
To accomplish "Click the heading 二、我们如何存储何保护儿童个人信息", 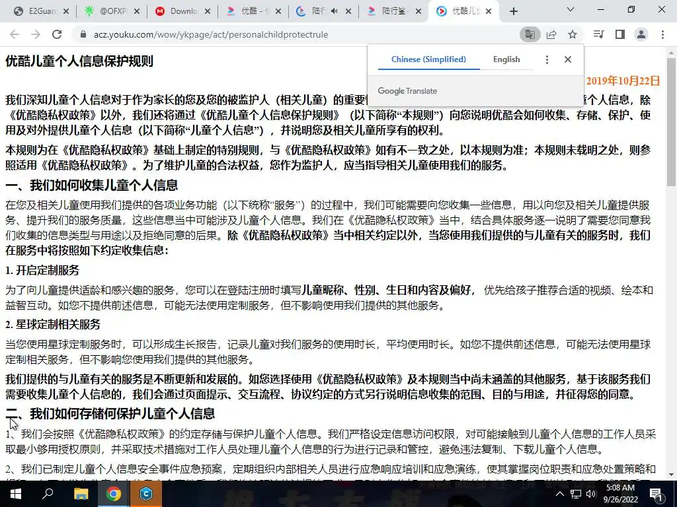I will (110, 414).
